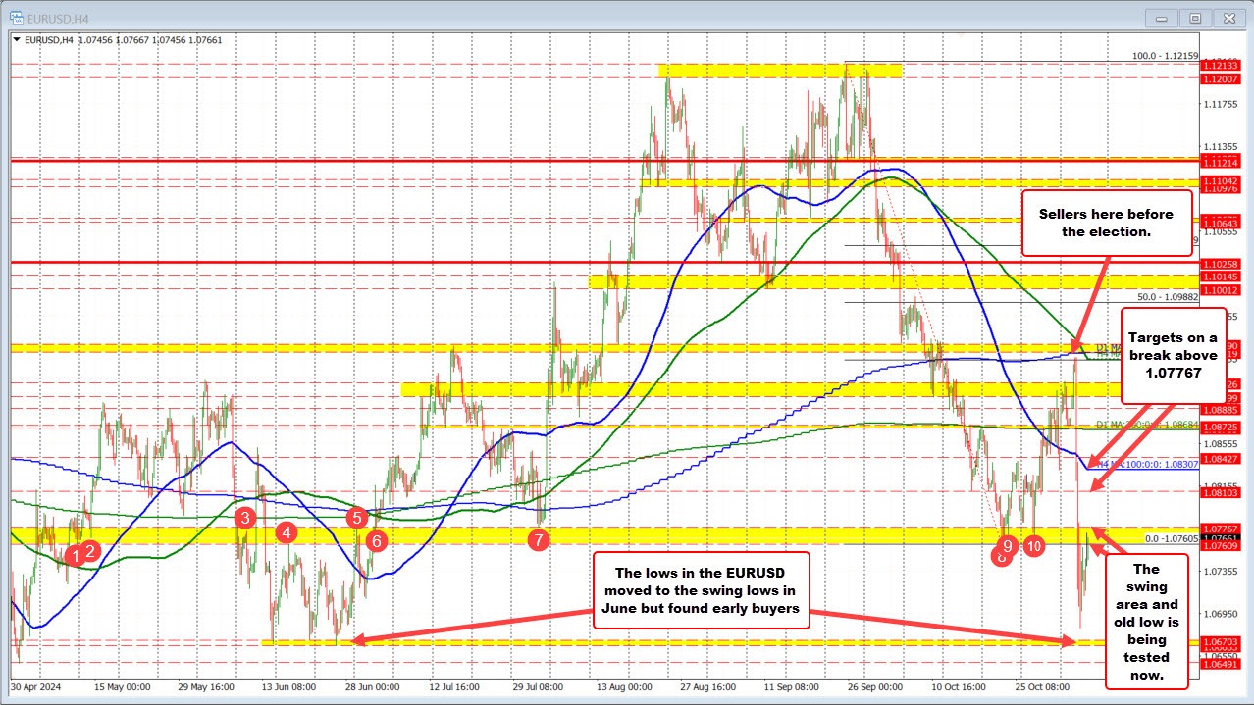1254x705 pixels.
Task: Select the "lows in the EURUSD" text annotation
Action: tap(701, 589)
